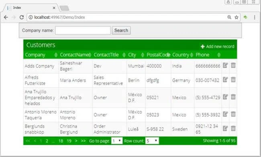261x157 pixels.
Task: Click Add new record
Action: (x=218, y=46)
